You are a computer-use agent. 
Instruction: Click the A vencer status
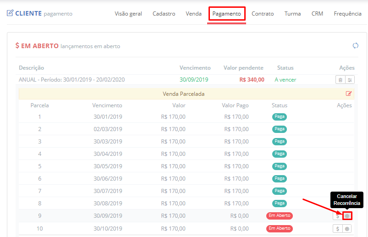tap(286, 80)
